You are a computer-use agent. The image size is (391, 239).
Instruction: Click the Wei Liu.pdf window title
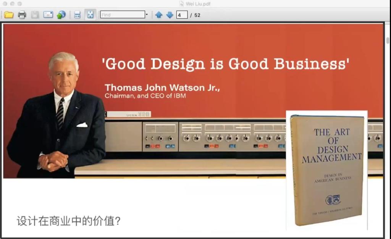pos(198,4)
